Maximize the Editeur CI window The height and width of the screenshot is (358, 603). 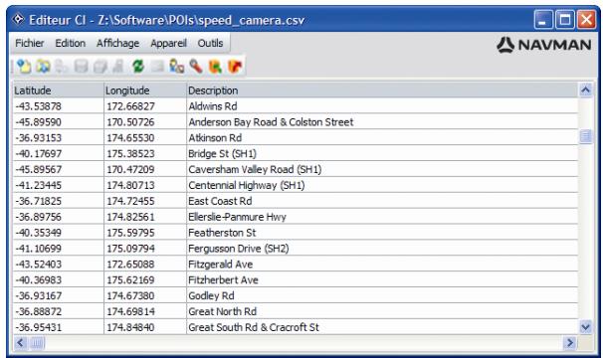(x=564, y=19)
